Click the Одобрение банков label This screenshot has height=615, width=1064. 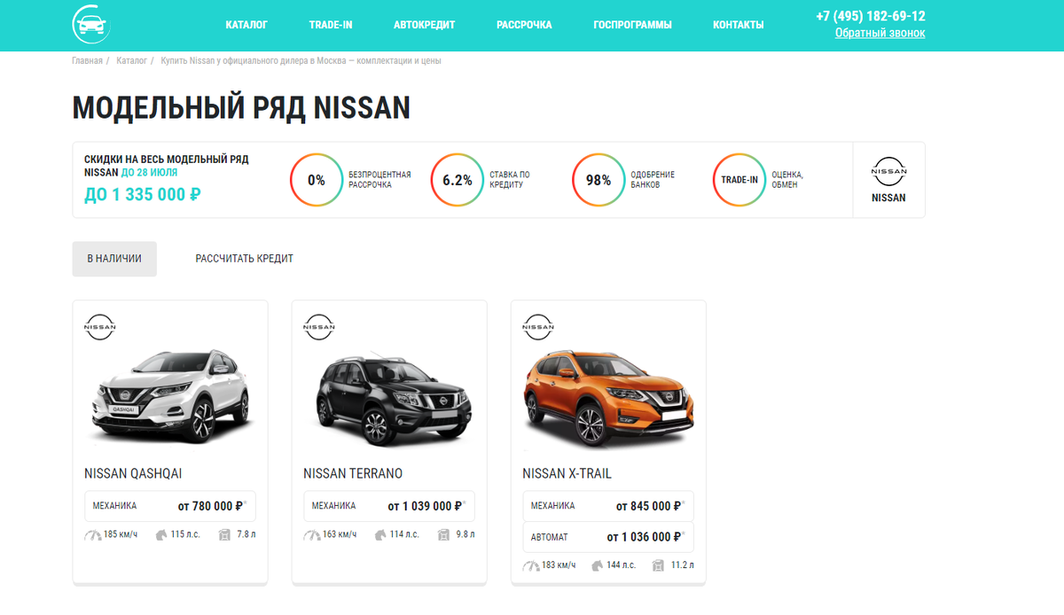[x=653, y=180]
